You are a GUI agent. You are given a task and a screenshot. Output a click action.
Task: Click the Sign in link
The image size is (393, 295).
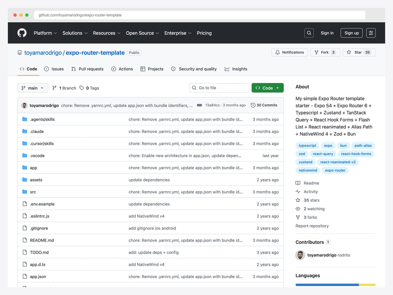coord(327,33)
